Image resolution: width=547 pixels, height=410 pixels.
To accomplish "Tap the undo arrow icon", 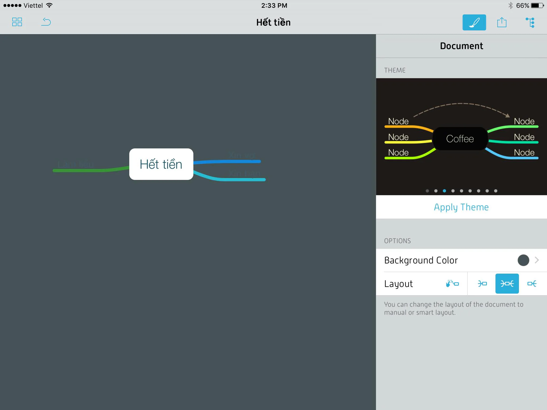I will coord(46,22).
